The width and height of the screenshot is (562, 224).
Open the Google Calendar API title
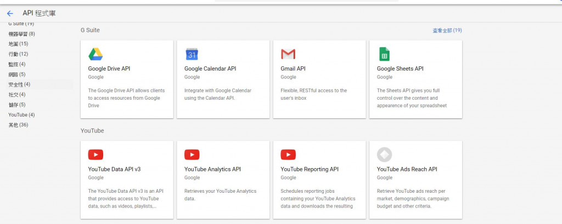[210, 68]
